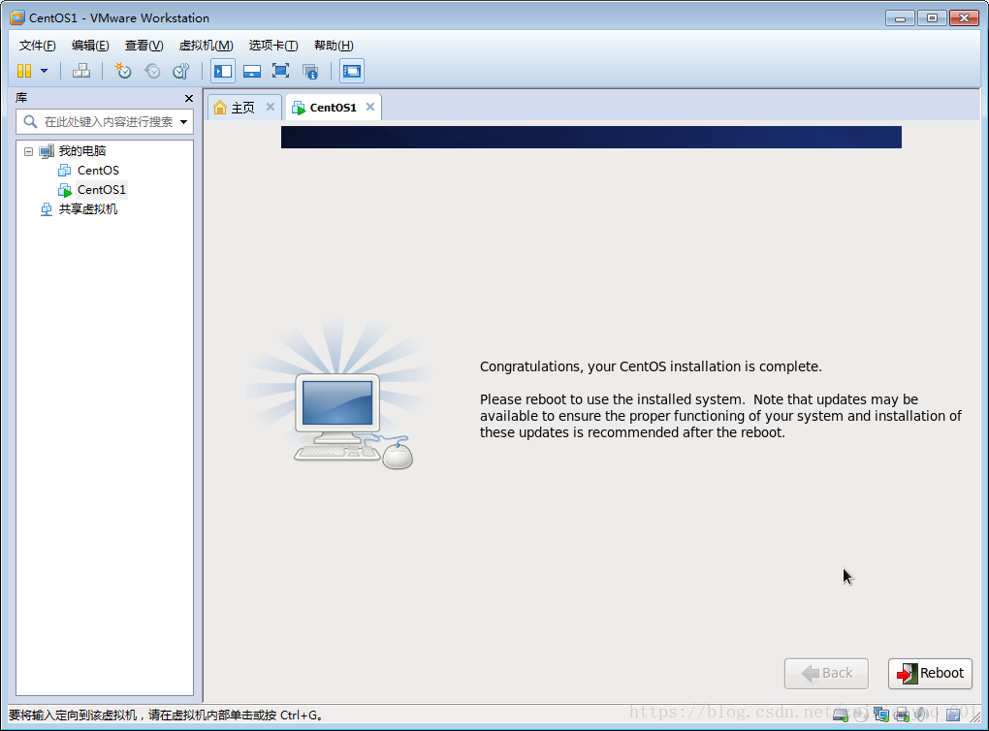The width and height of the screenshot is (989, 731).
Task: Click the network adapter status icon
Action: tap(881, 715)
